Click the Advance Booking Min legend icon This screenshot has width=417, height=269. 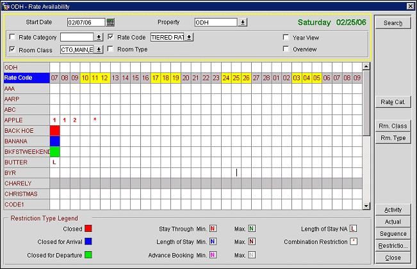(x=213, y=255)
